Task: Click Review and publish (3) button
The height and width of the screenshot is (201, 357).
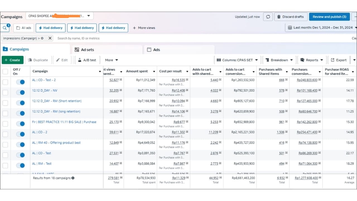Action: pyautogui.click(x=329, y=17)
